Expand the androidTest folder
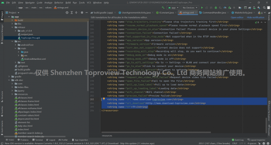 (x=16, y=45)
